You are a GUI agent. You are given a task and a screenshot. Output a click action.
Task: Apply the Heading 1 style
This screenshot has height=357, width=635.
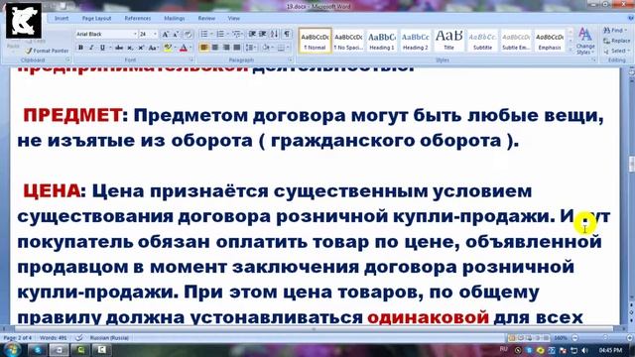[382, 41]
